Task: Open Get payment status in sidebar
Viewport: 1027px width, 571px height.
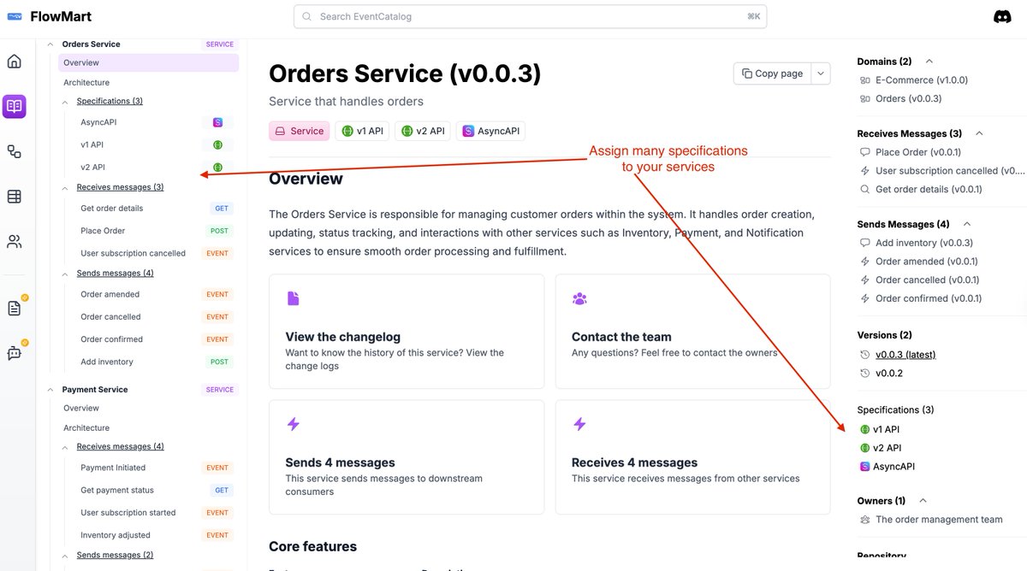Action: tap(117, 491)
